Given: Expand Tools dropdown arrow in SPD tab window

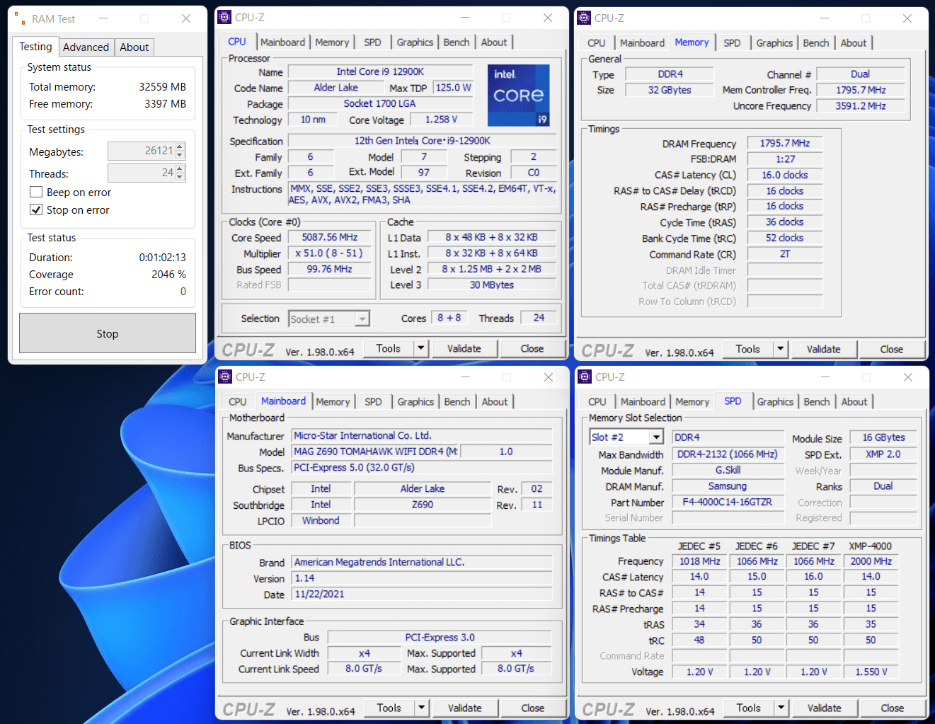Looking at the screenshot, I should 781,708.
